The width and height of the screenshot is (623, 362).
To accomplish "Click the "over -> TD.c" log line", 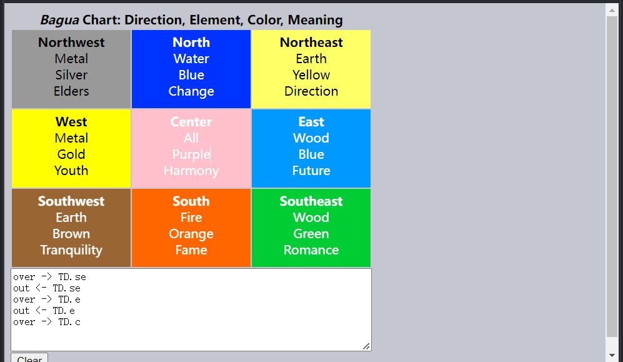I will pyautogui.click(x=47, y=322).
